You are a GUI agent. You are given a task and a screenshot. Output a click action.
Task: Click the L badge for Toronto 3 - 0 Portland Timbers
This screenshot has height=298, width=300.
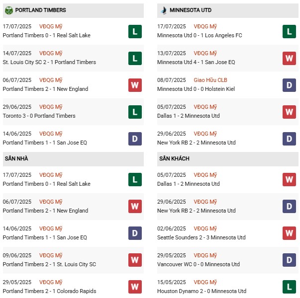coord(134,112)
